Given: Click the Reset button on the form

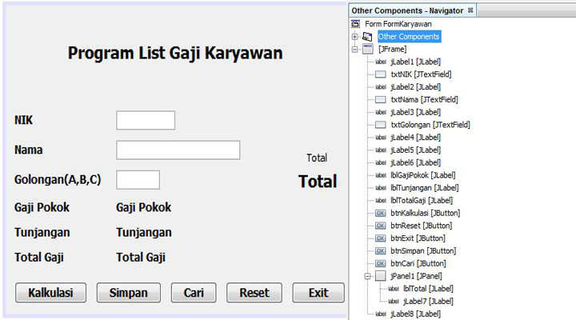Looking at the screenshot, I should [x=254, y=293].
